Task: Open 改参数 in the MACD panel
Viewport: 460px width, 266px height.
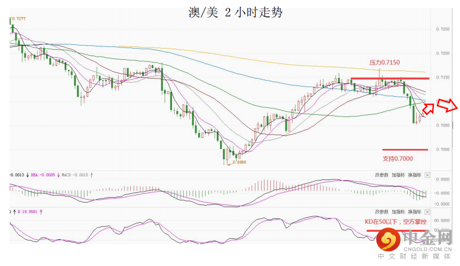Action: (381, 175)
